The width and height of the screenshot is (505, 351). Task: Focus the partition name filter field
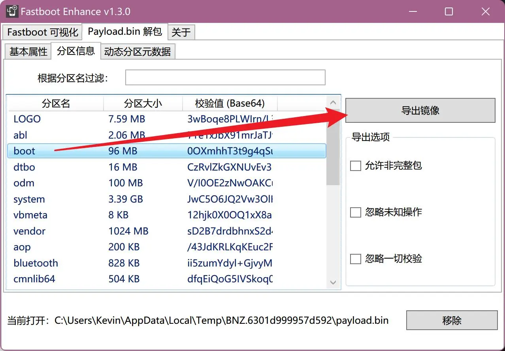[225, 78]
